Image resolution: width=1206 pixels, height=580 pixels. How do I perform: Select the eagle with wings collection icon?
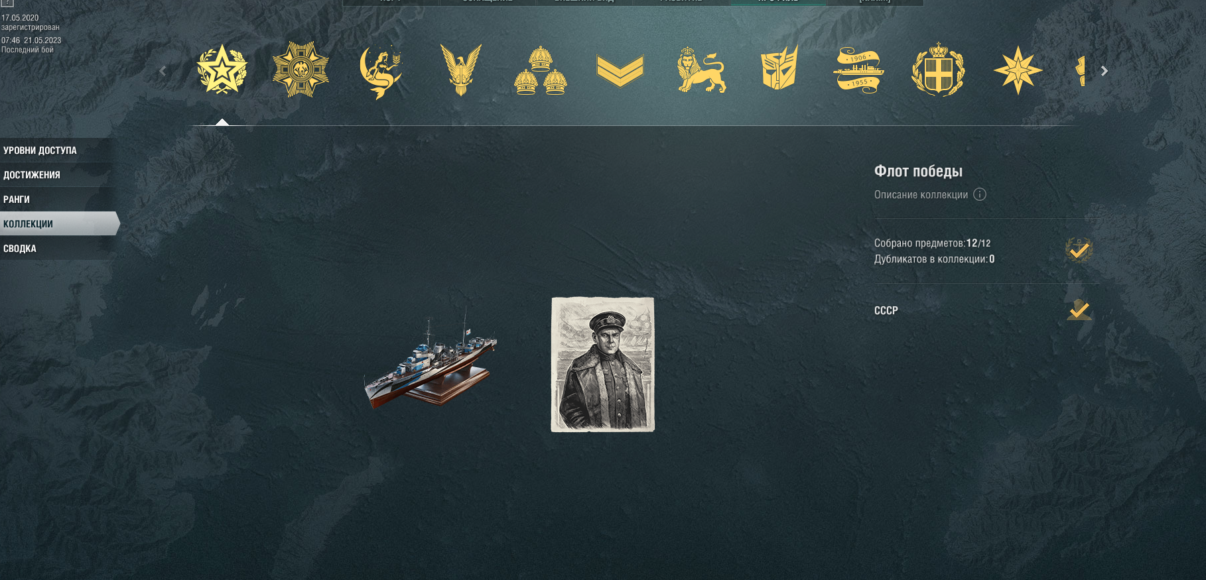coord(460,70)
